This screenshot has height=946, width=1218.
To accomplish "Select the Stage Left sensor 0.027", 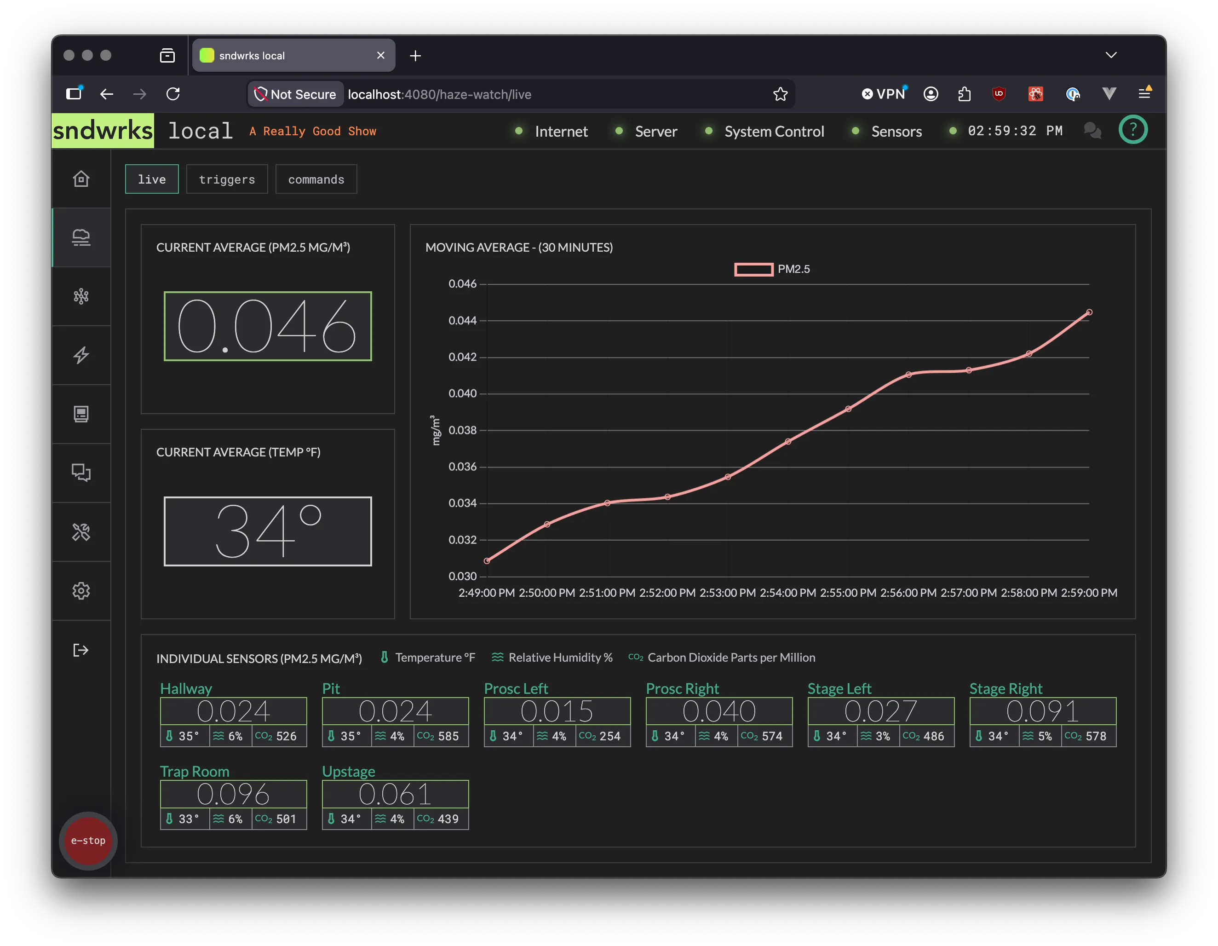I will 880,711.
